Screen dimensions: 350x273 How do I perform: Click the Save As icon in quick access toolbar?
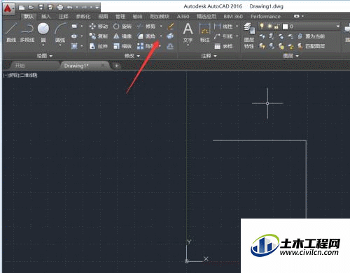point(50,8)
